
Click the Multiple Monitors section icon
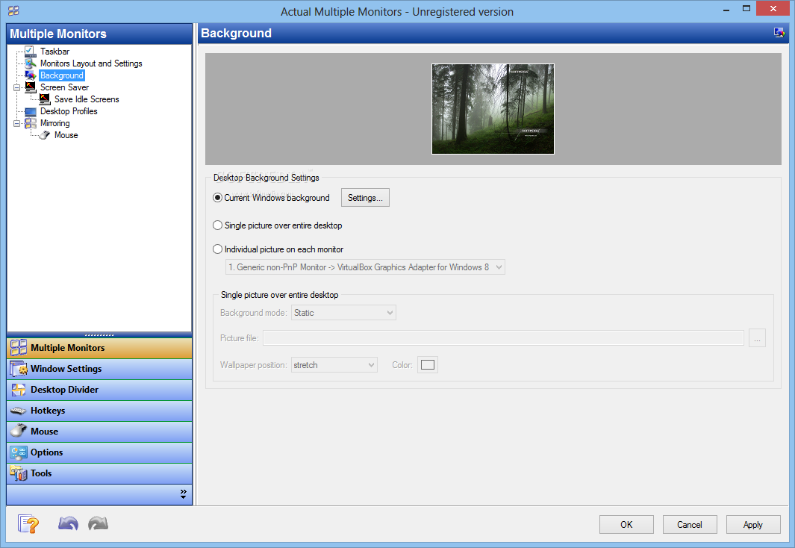(x=19, y=348)
